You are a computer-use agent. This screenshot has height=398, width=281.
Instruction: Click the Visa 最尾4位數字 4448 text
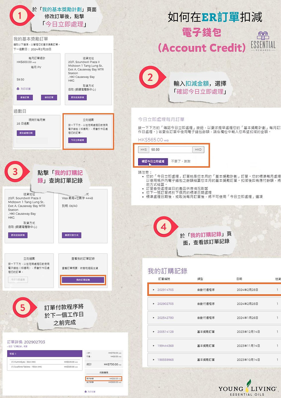77,198
